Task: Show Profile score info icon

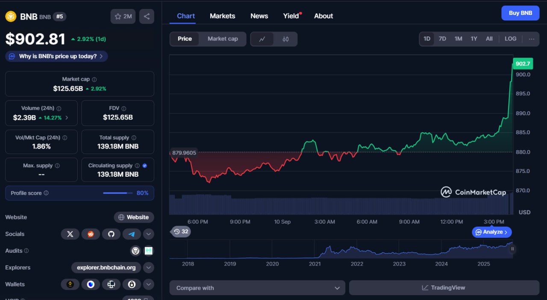Action: (x=46, y=193)
